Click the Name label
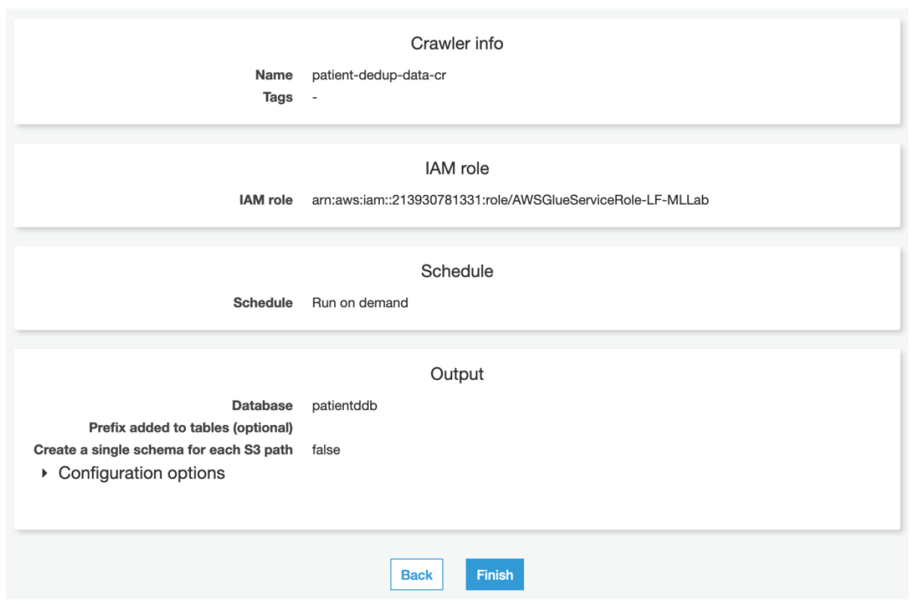917x607 pixels. (274, 75)
